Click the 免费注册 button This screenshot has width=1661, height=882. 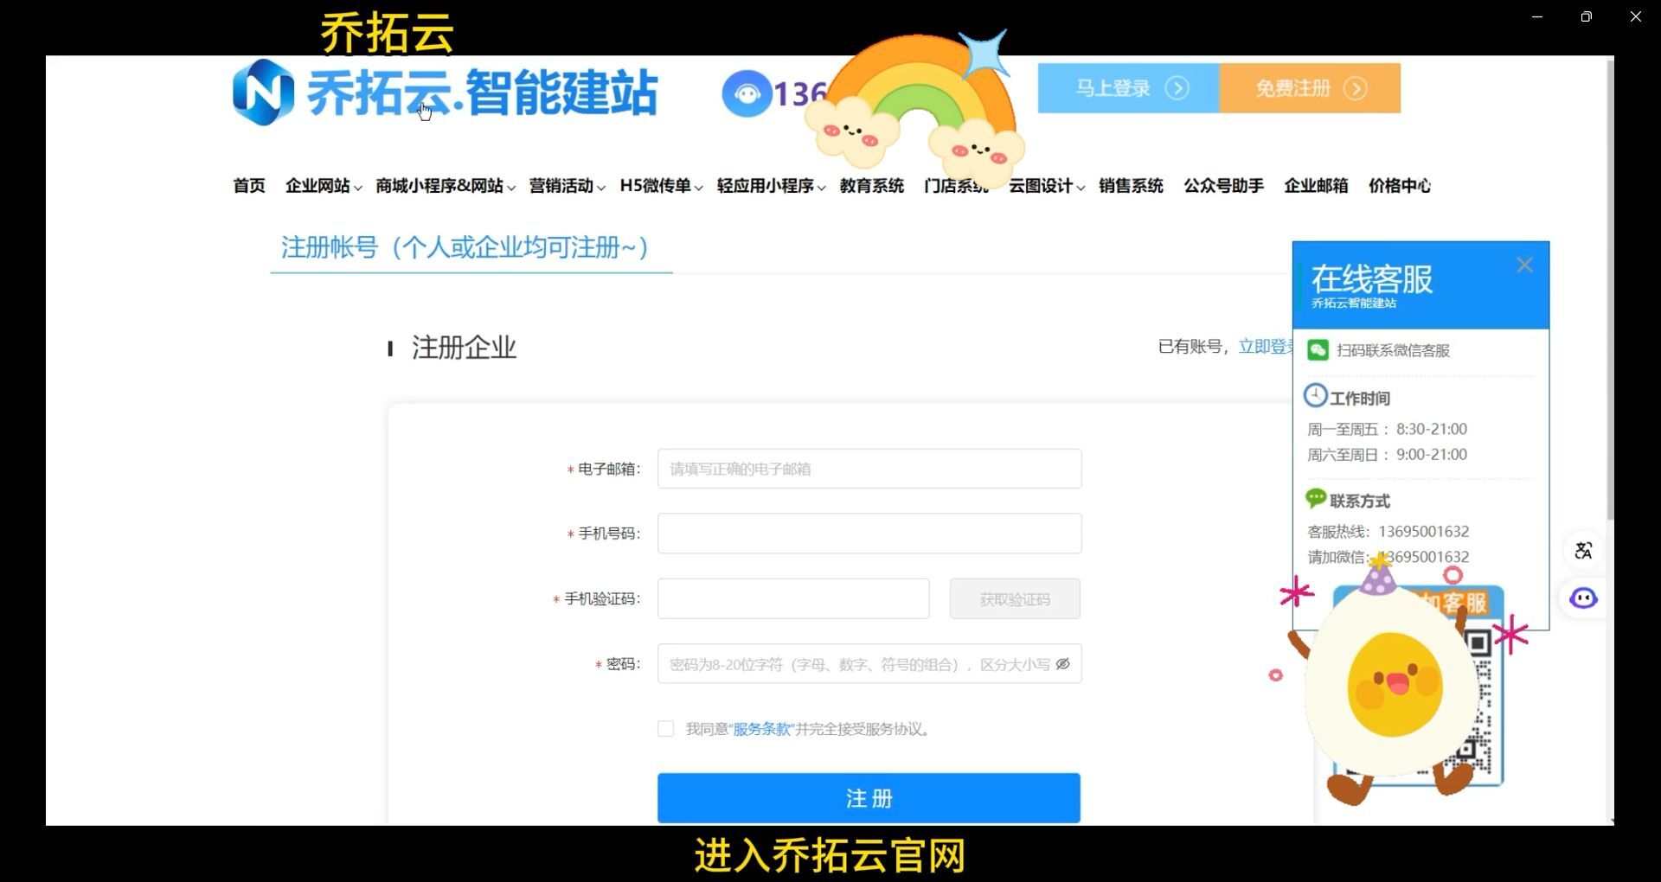click(x=1310, y=88)
